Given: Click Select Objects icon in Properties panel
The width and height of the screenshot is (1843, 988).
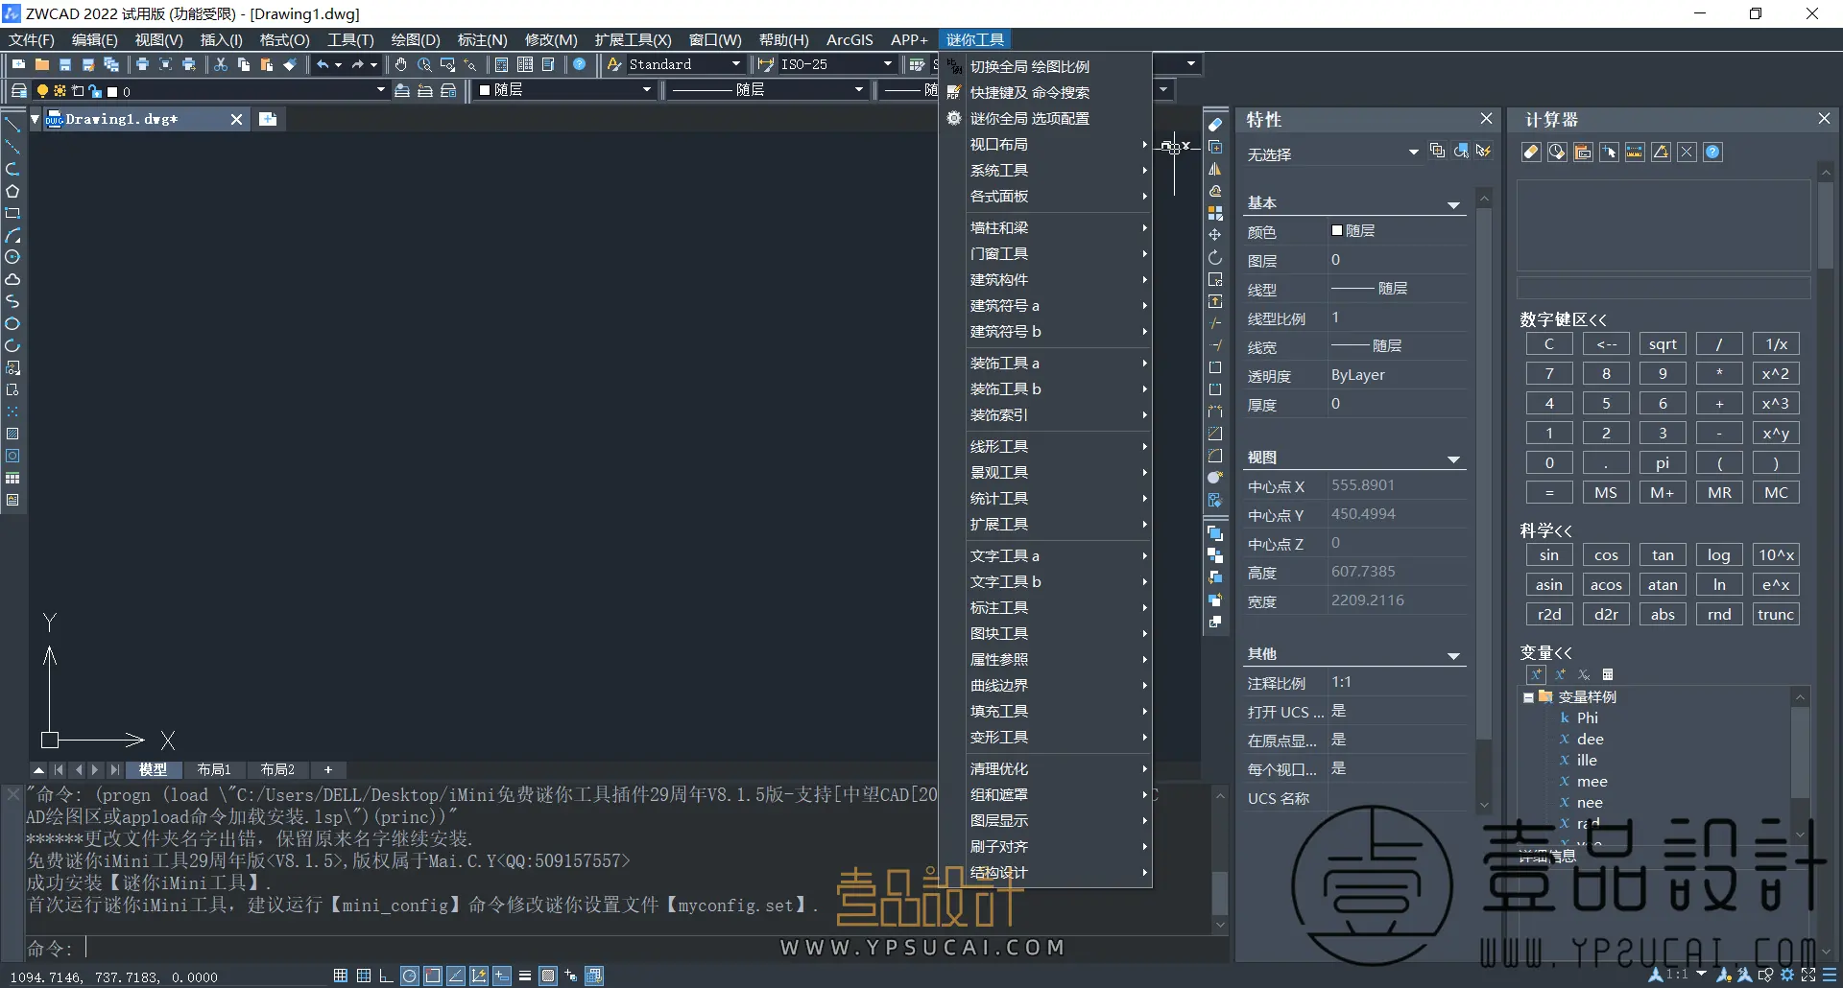Looking at the screenshot, I should pyautogui.click(x=1461, y=152).
